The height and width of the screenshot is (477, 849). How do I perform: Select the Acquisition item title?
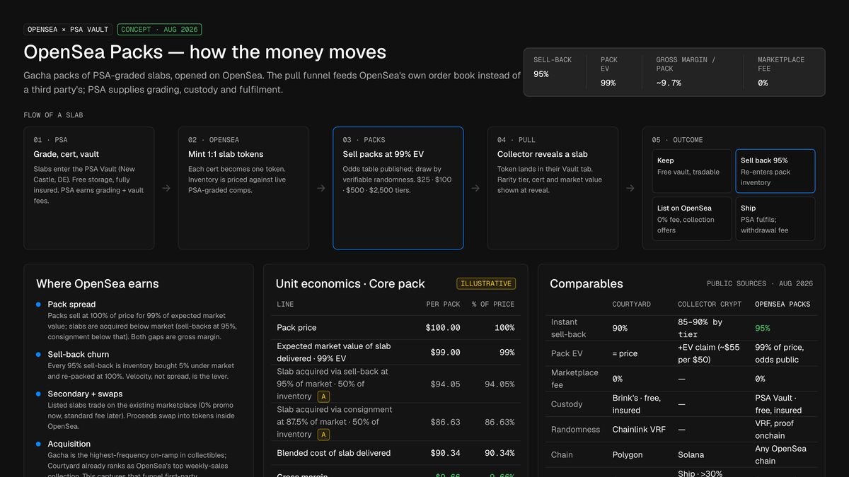pyautogui.click(x=69, y=444)
